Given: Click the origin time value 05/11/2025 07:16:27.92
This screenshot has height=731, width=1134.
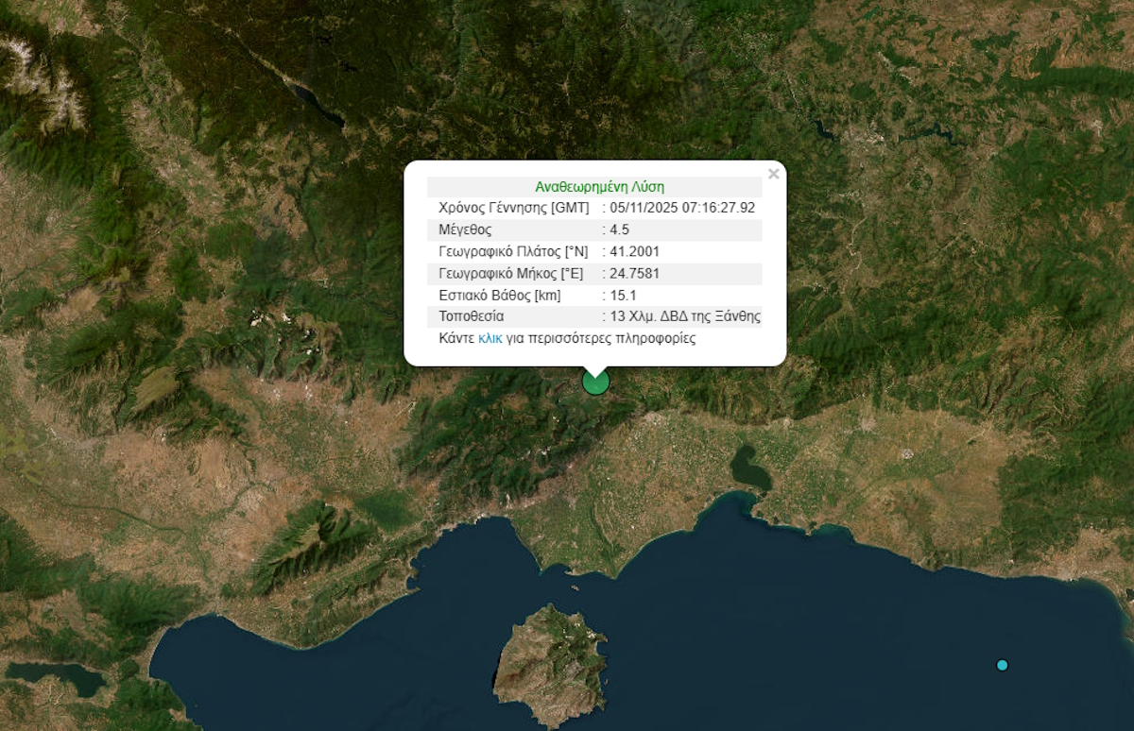Looking at the screenshot, I should point(682,208).
